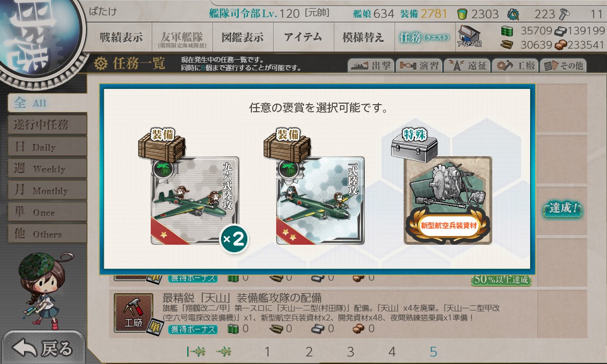The width and height of the screenshot is (607, 364).
Task: Click the 達成! completion button
Action: coord(562,209)
